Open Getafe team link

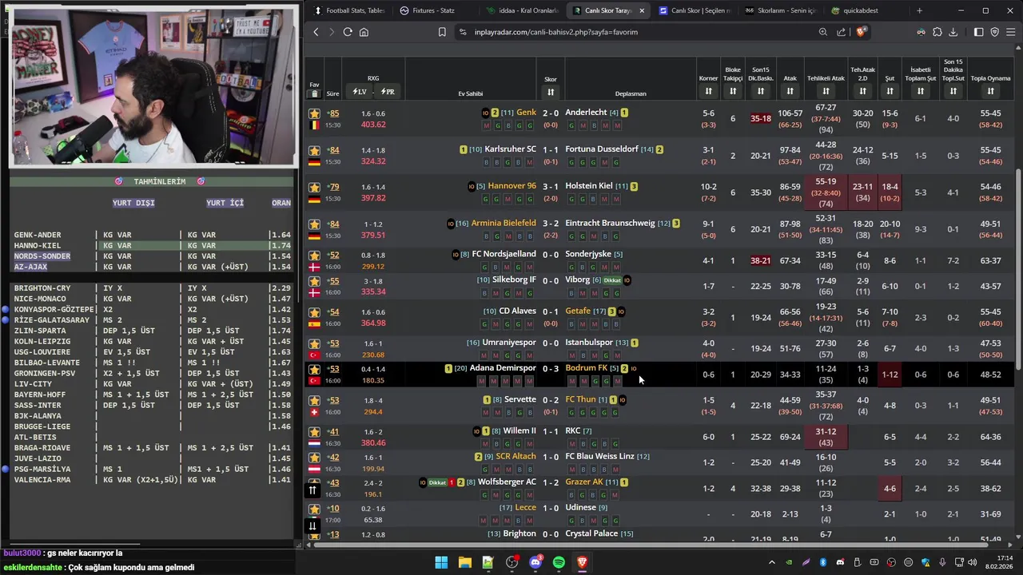pos(578,311)
